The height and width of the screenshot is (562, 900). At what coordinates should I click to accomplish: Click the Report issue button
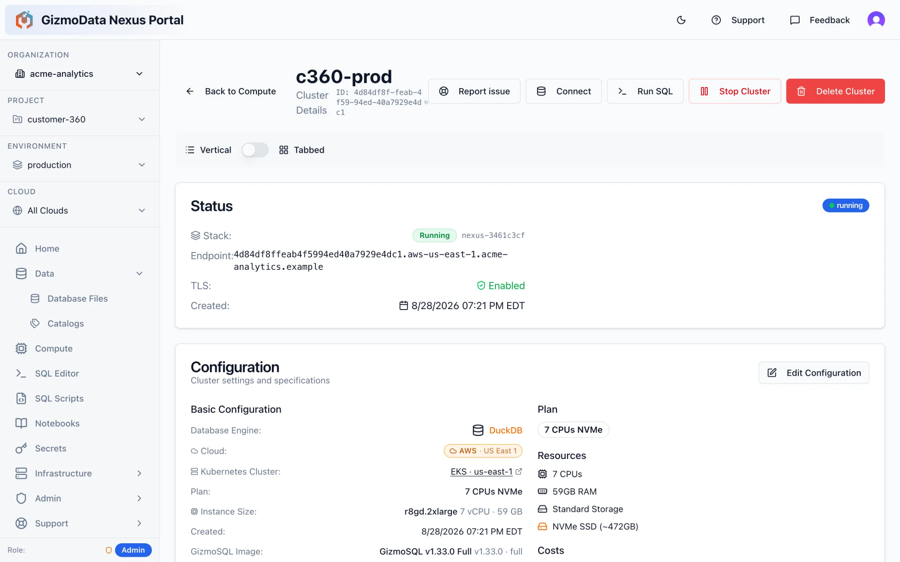coord(474,91)
